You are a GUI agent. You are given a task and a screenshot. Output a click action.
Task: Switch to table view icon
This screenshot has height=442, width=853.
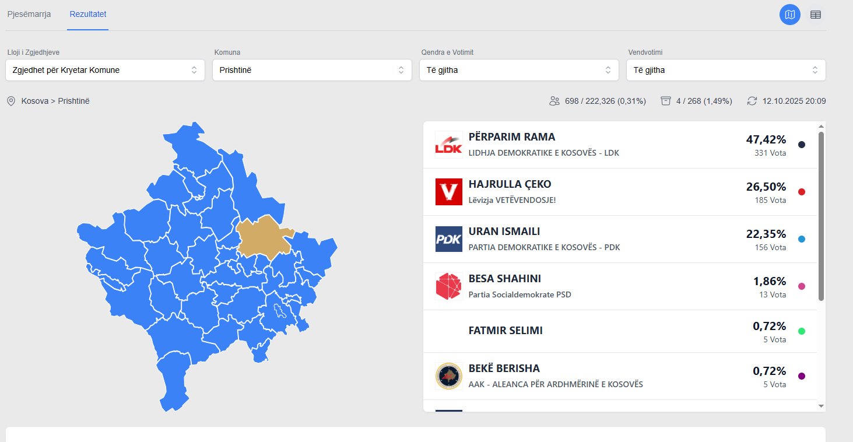816,15
